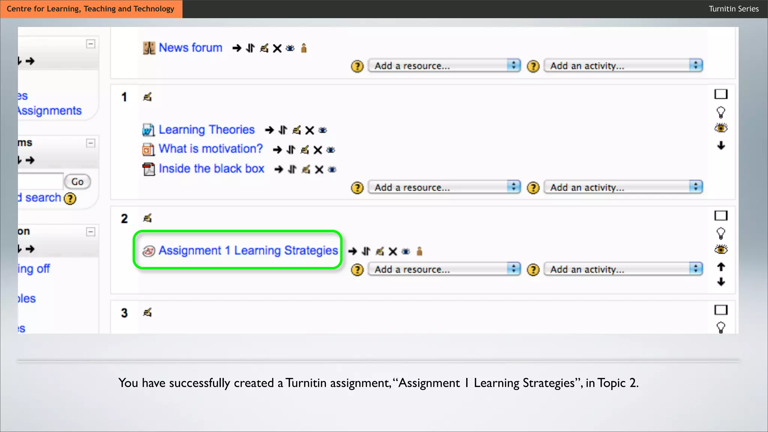Hide Topic 1 with eye icon
Image resolution: width=768 pixels, height=432 pixels.
point(720,128)
